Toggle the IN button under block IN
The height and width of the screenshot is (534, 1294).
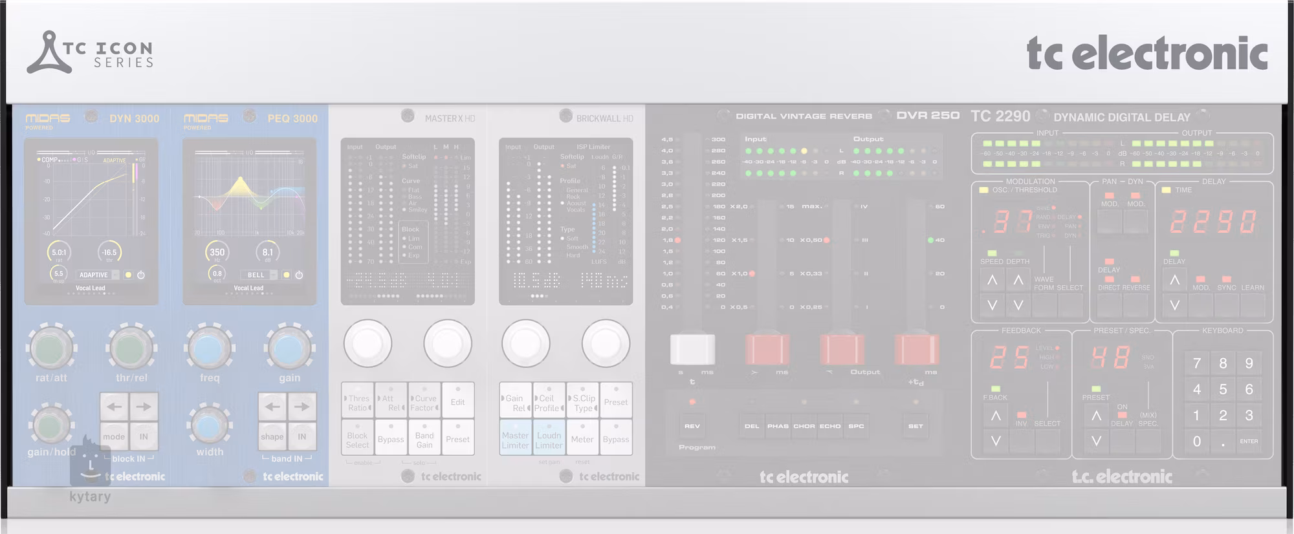[x=144, y=436]
